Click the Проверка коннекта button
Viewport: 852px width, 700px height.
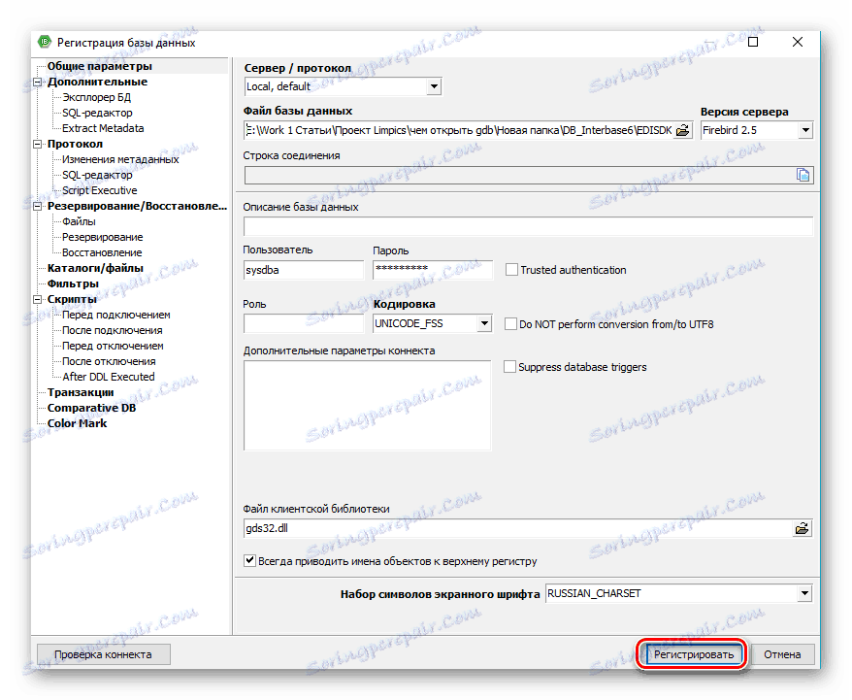103,654
